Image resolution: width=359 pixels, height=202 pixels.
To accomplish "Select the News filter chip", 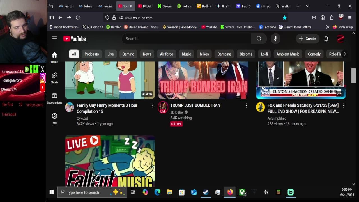I will (147, 54).
